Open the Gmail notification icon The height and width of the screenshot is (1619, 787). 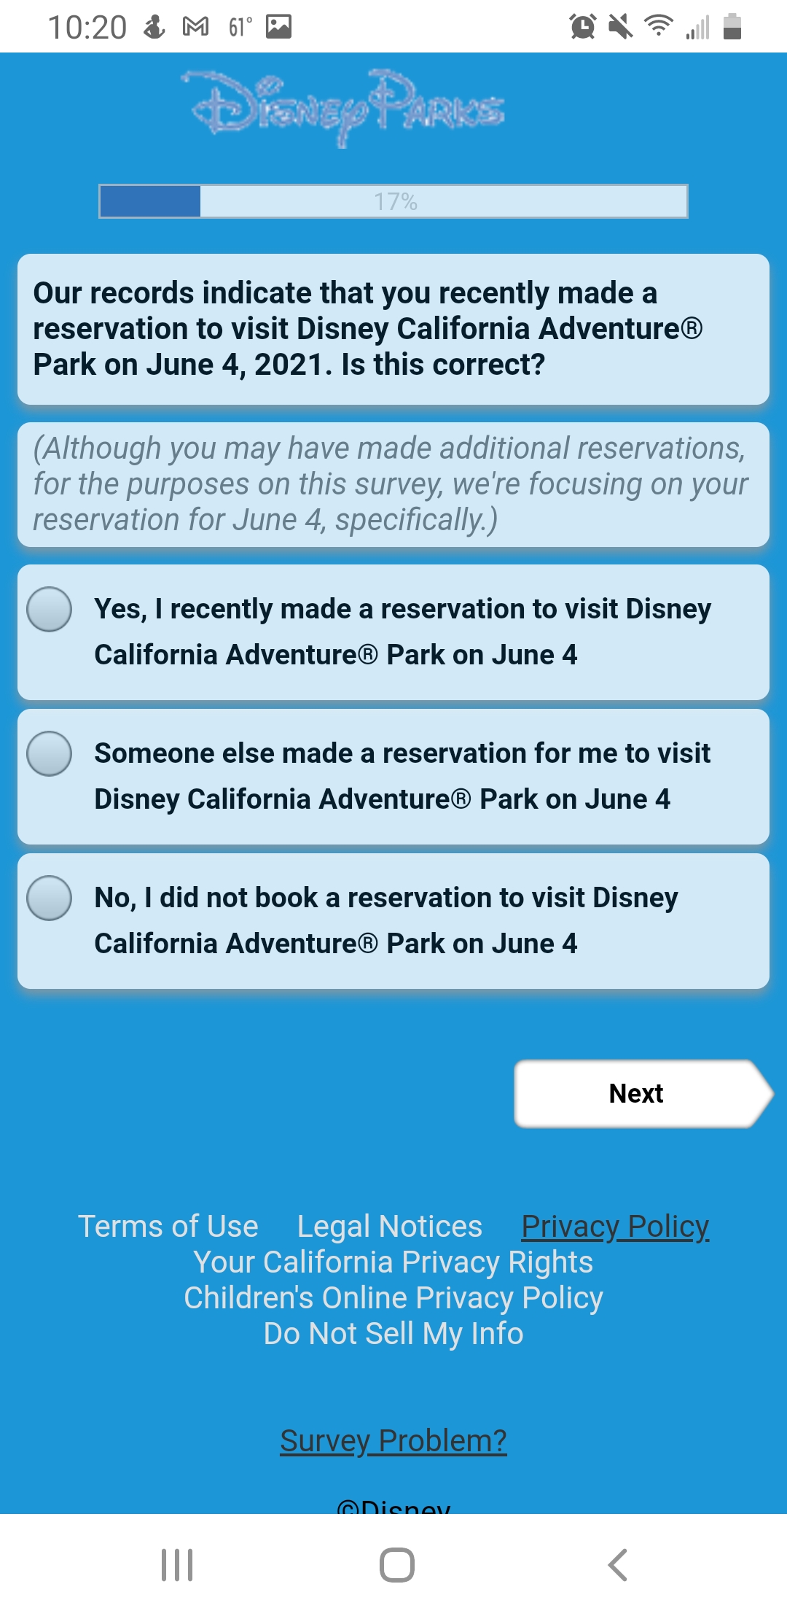tap(195, 27)
